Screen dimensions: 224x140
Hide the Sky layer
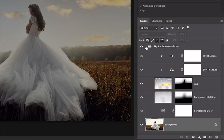(142, 84)
